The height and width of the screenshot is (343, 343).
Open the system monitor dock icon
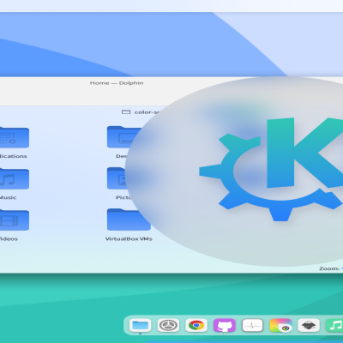coord(252,325)
